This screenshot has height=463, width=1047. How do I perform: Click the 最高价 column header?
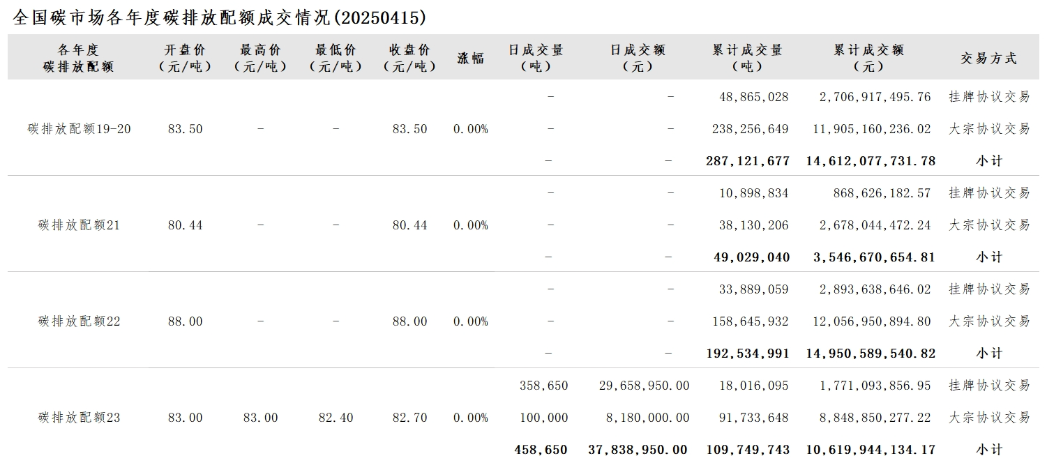coord(260,59)
